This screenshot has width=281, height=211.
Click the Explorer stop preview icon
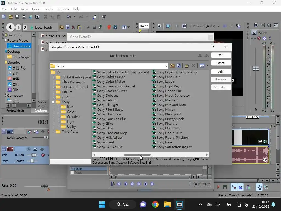[94, 27]
